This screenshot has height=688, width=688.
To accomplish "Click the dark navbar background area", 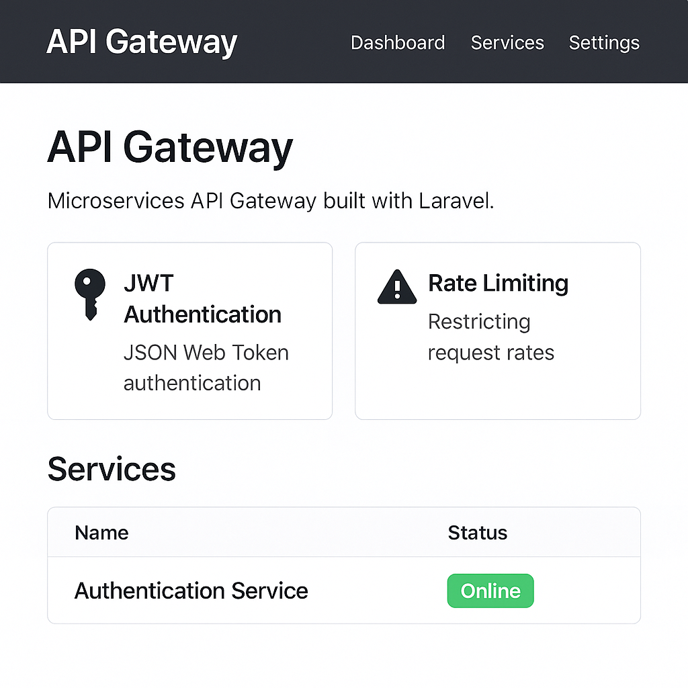I will point(296,42).
